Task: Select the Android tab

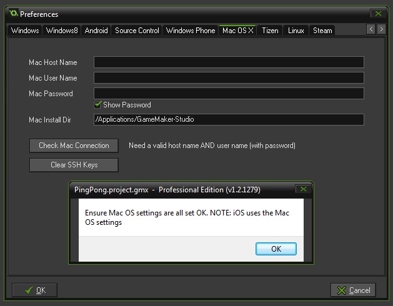Action: [x=96, y=30]
